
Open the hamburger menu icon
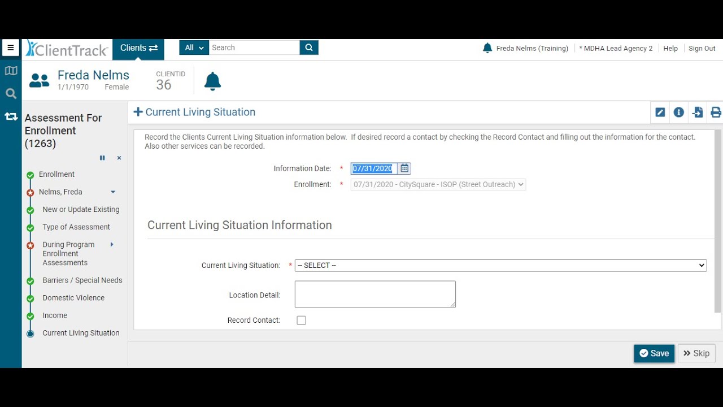(11, 48)
